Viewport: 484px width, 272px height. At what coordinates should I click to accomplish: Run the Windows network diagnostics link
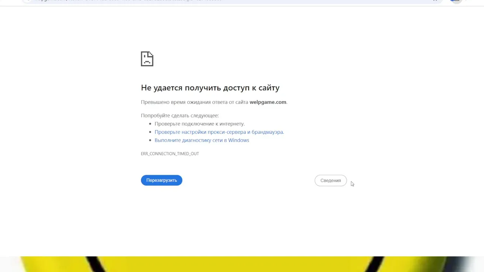(x=202, y=140)
